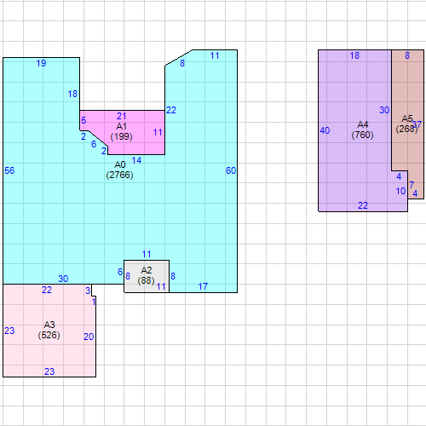Click the 8 dimension on A5's top edge
Viewport: 426px width, 426px height.
[407, 55]
